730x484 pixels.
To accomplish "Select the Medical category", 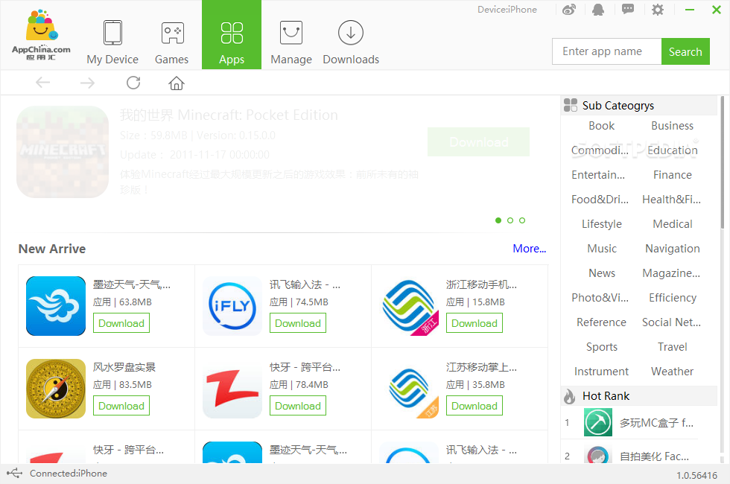I will tap(672, 224).
